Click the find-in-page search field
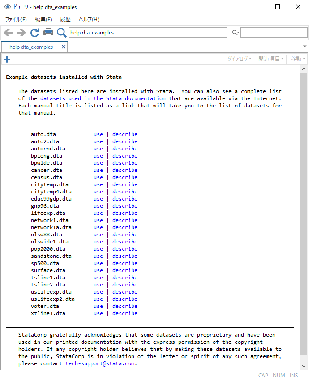 [274, 33]
